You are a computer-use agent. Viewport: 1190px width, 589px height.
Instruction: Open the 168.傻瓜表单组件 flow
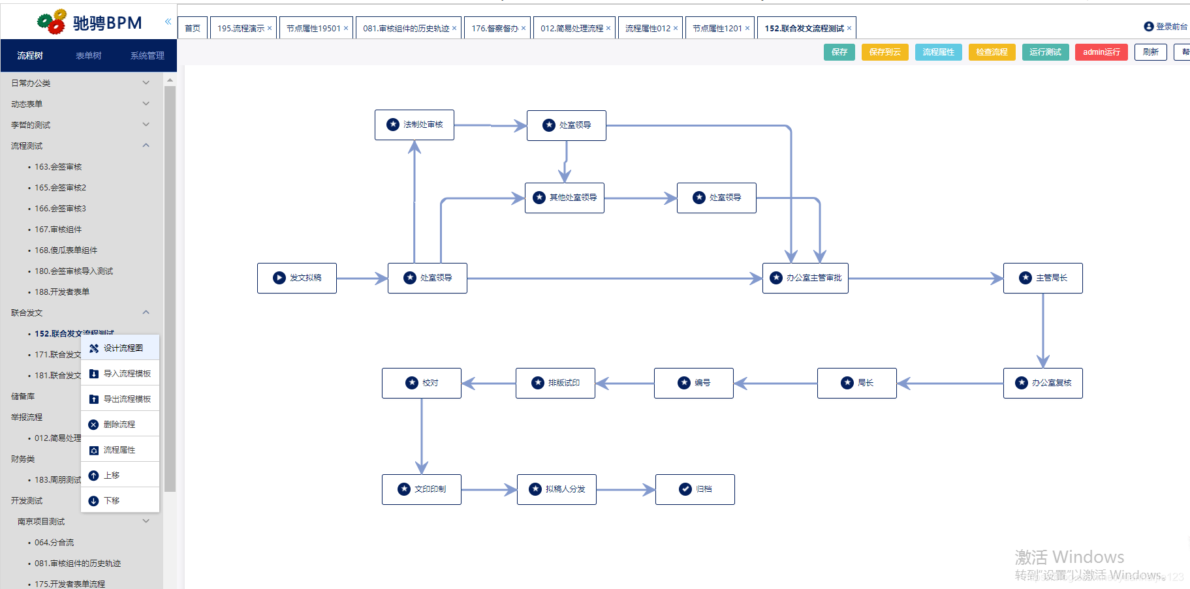(x=66, y=250)
